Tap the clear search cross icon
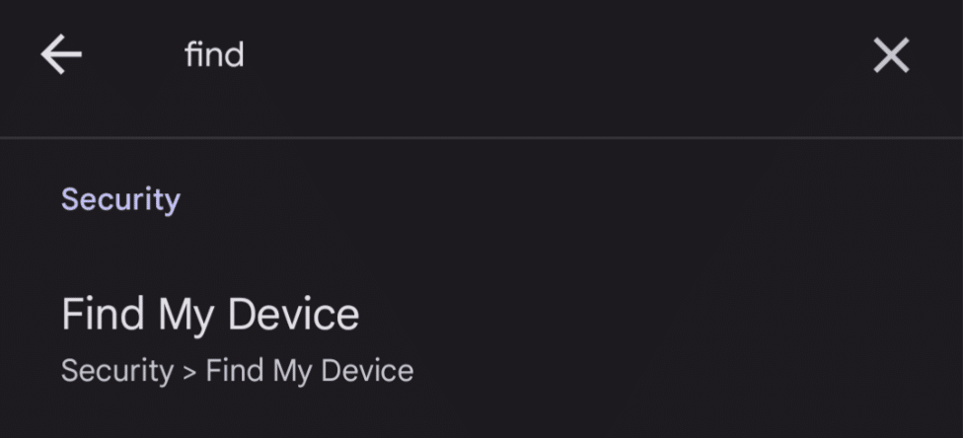Screen dimensions: 963x438 click(x=891, y=55)
